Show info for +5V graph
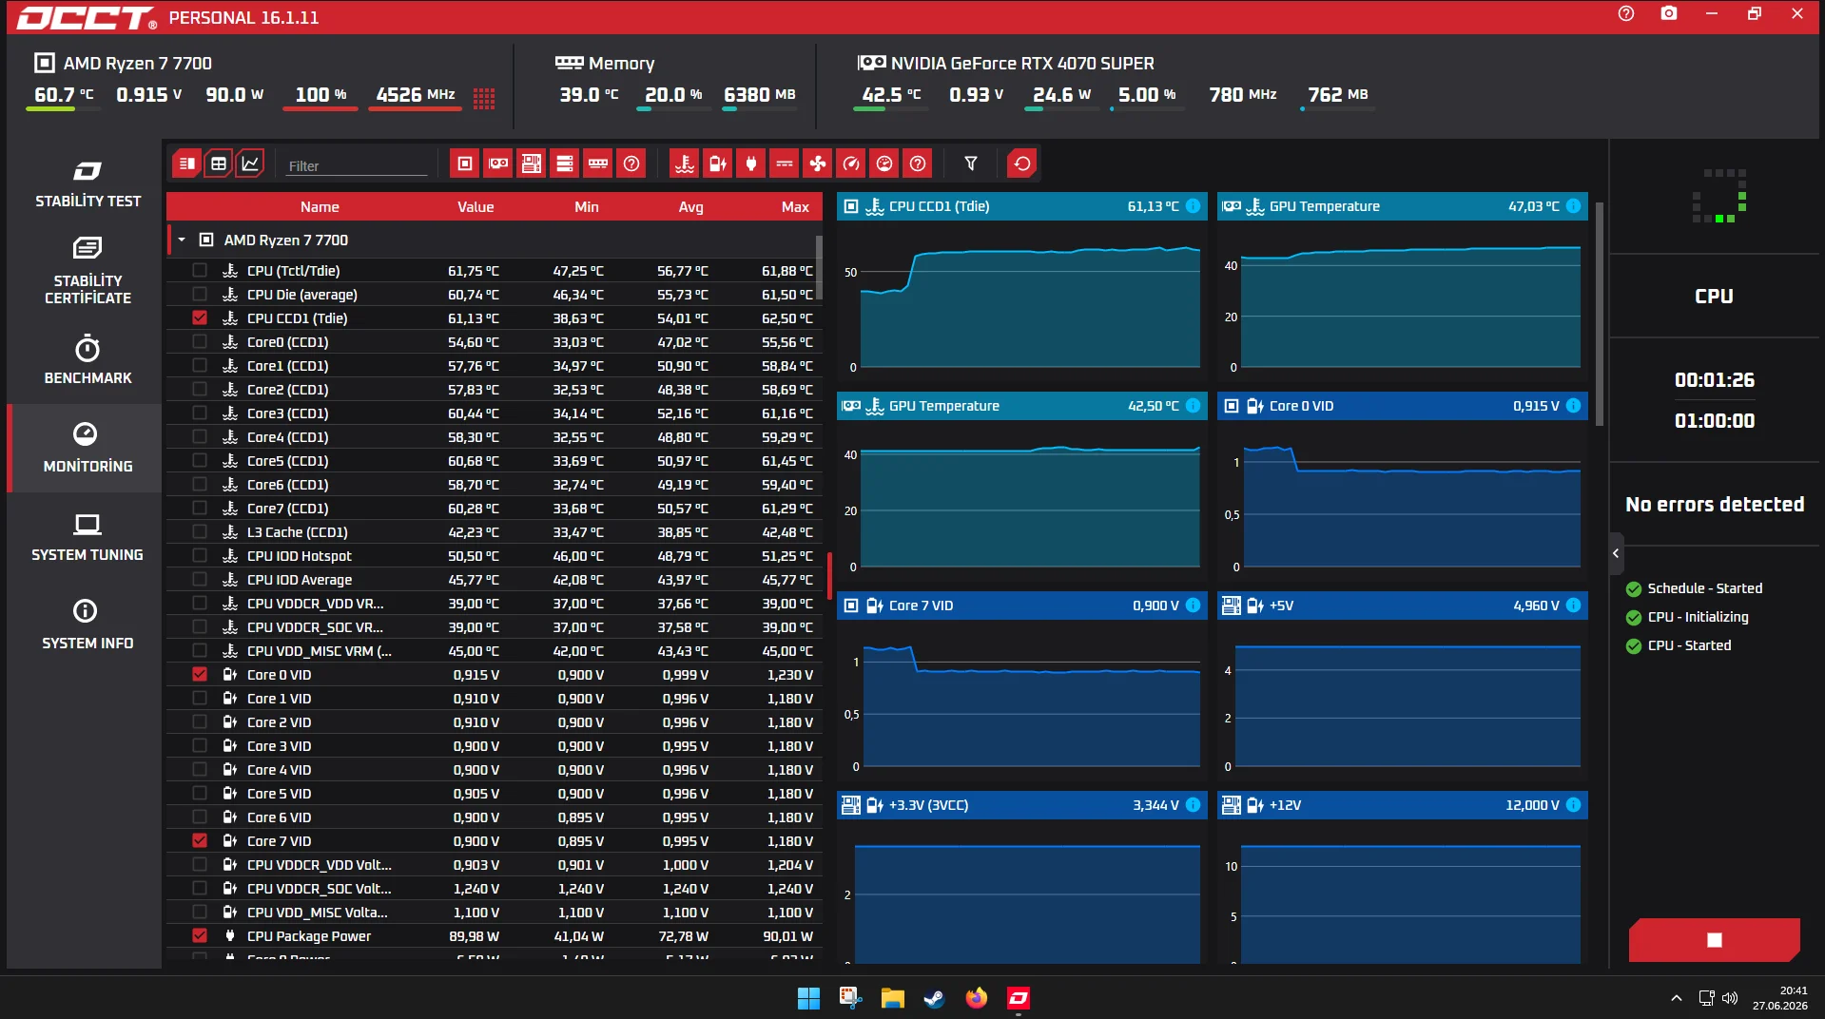 [1574, 606]
